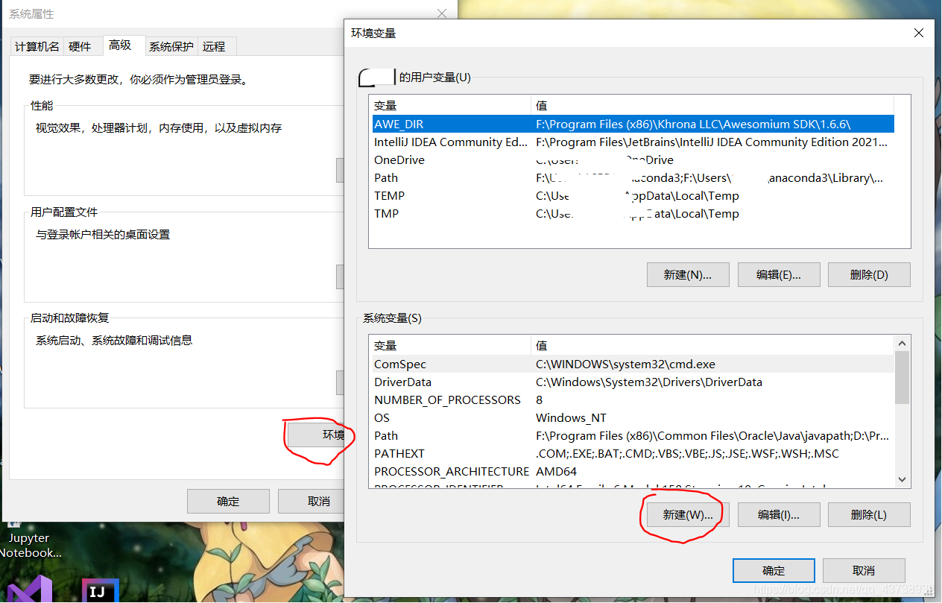Select ComSpec system variable row
The image size is (942, 603).
pos(632,364)
